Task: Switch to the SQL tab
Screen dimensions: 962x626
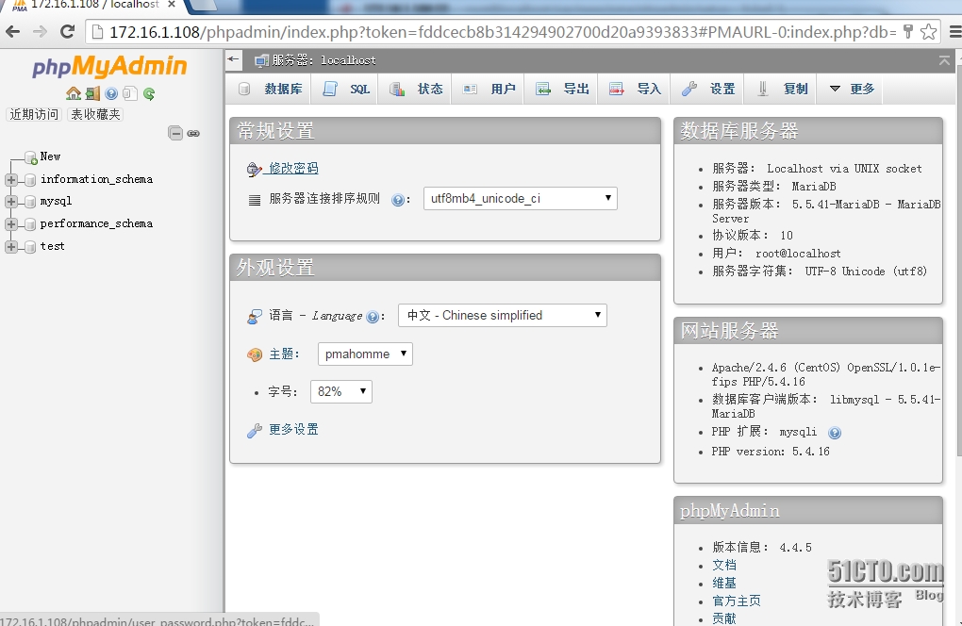Action: (346, 89)
